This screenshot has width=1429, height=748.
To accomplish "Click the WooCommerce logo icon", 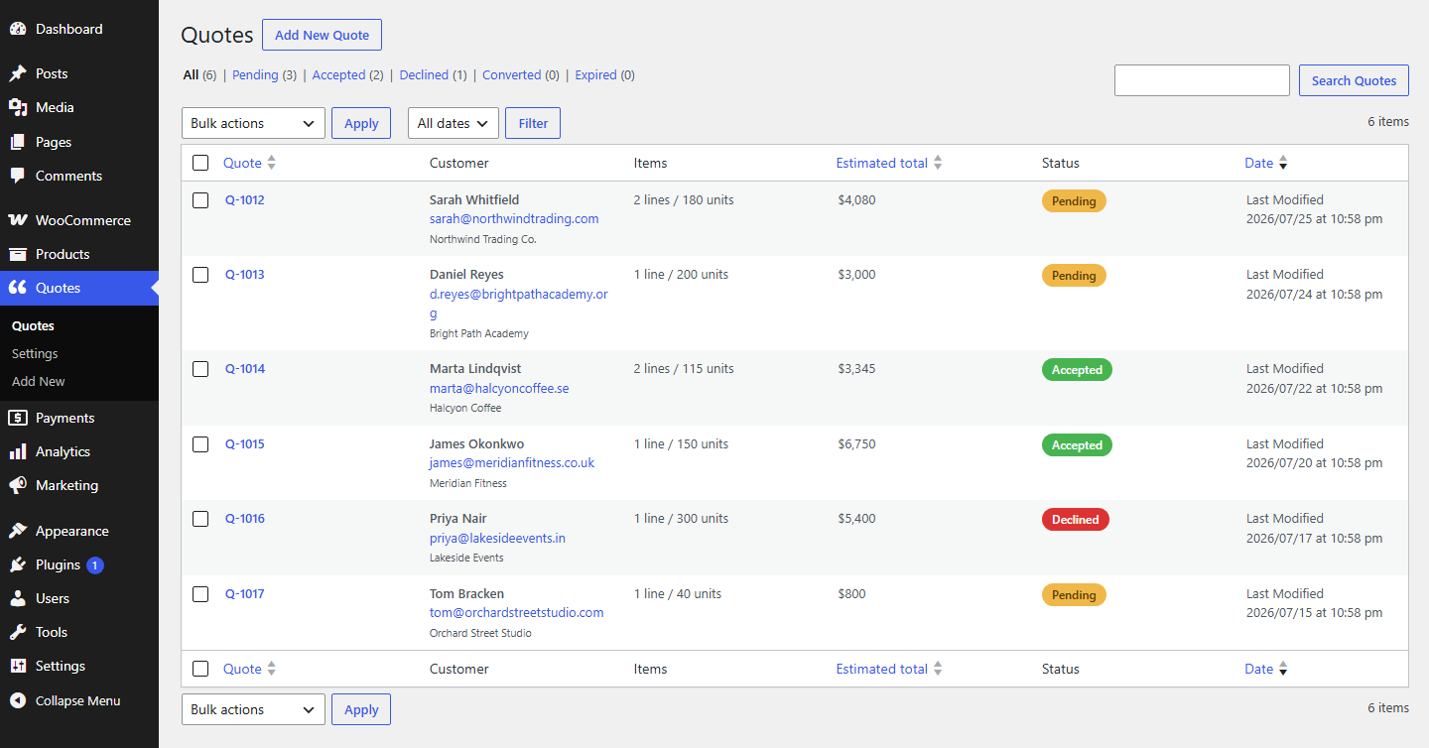I will (x=18, y=220).
